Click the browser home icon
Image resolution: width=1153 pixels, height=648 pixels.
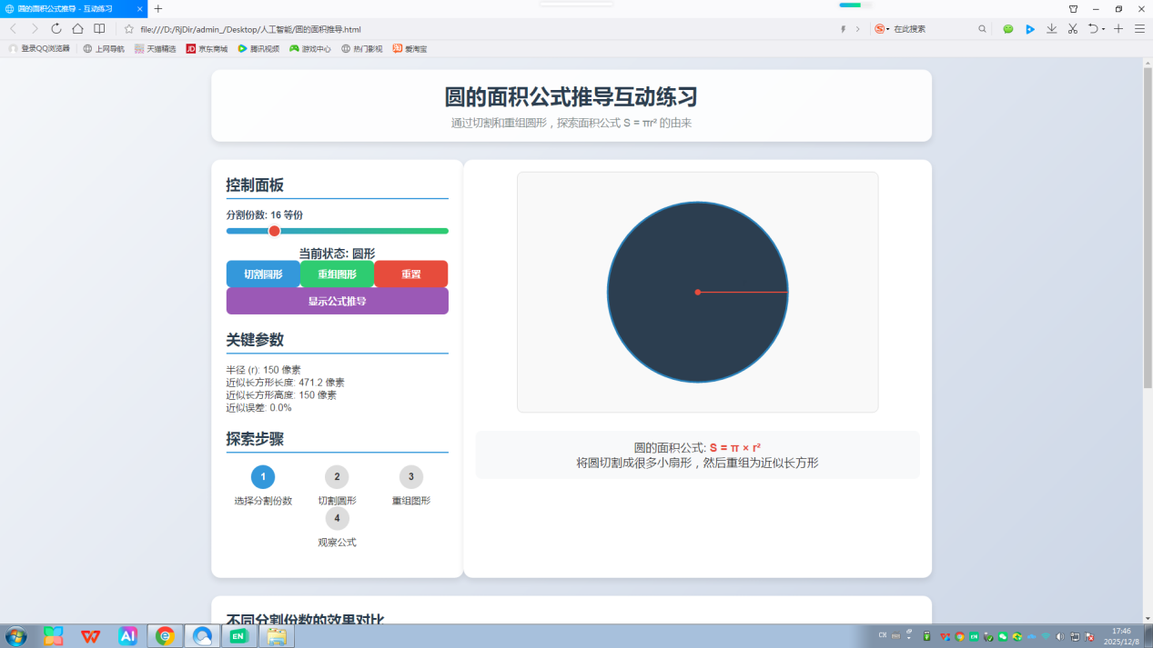(77, 29)
